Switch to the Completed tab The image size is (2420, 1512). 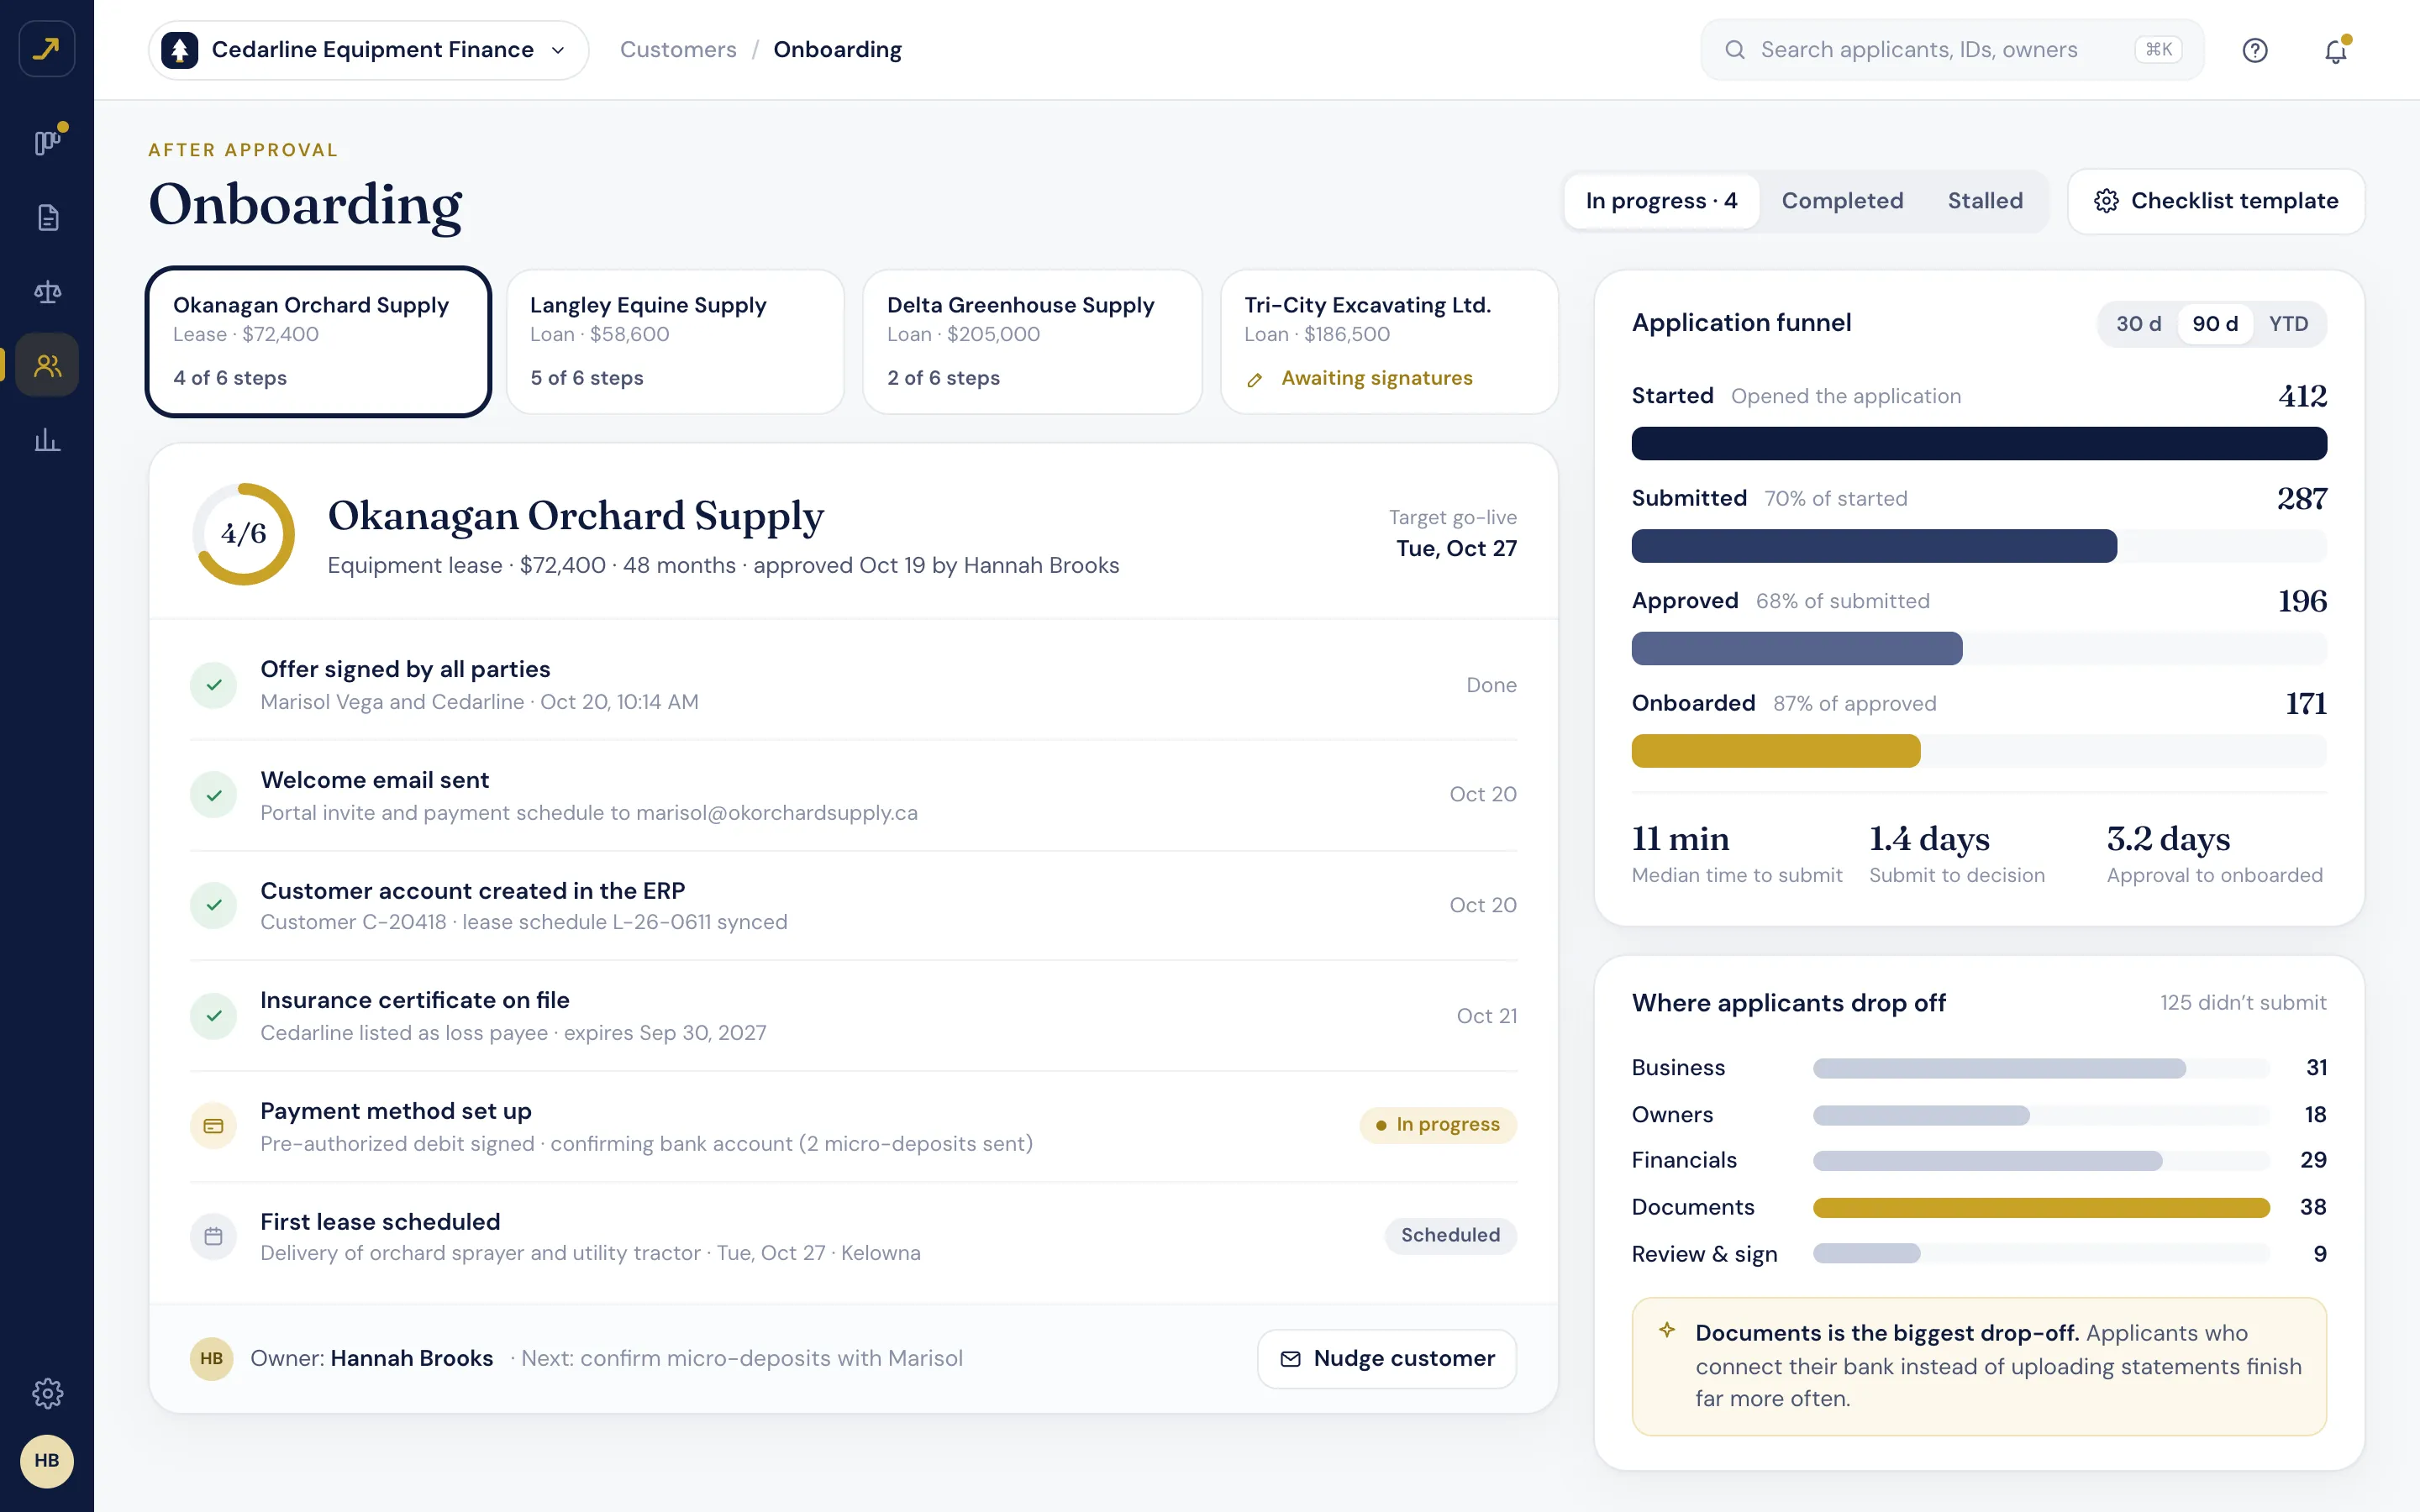[1842, 201]
